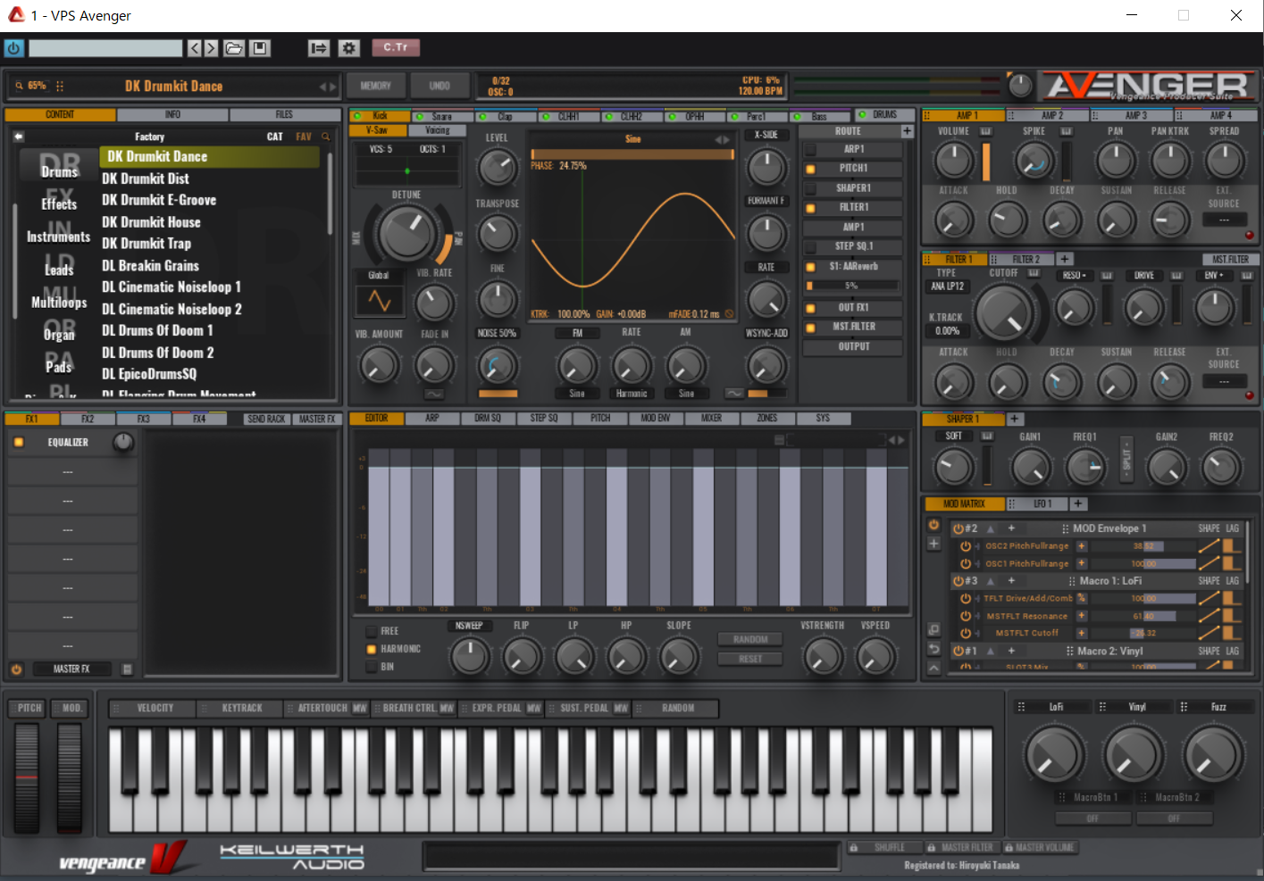The image size is (1264, 881).
Task: Click the UNDO button
Action: 439,86
